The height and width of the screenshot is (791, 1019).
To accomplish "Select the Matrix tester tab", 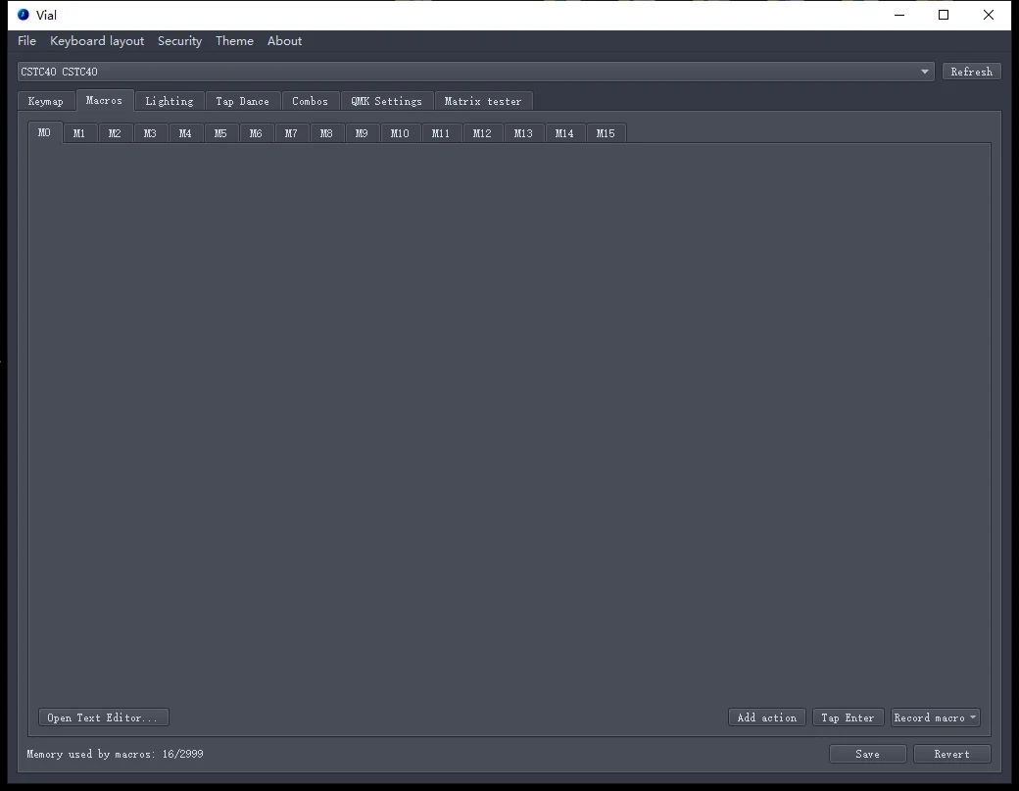I will (483, 101).
